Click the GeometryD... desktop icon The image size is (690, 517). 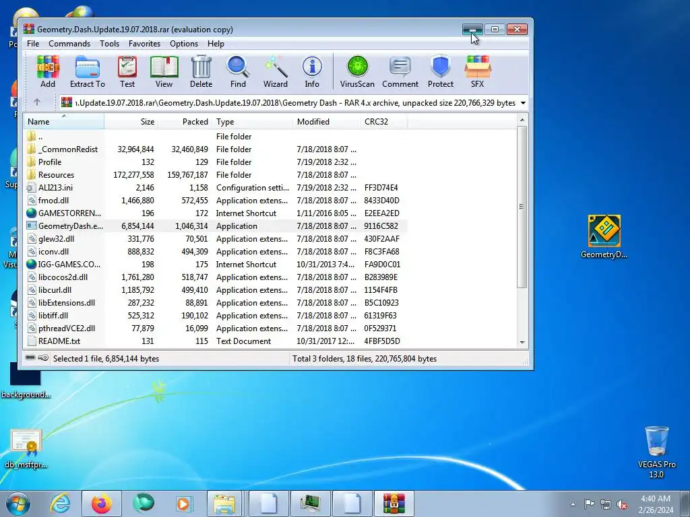coord(604,236)
